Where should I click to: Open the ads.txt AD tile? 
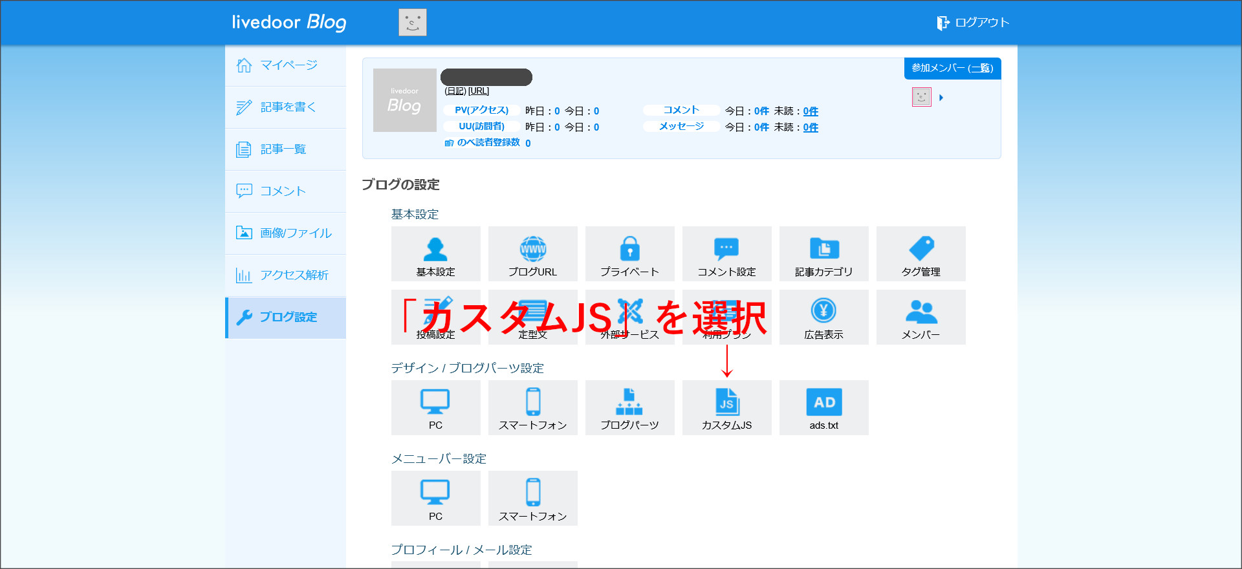823,407
